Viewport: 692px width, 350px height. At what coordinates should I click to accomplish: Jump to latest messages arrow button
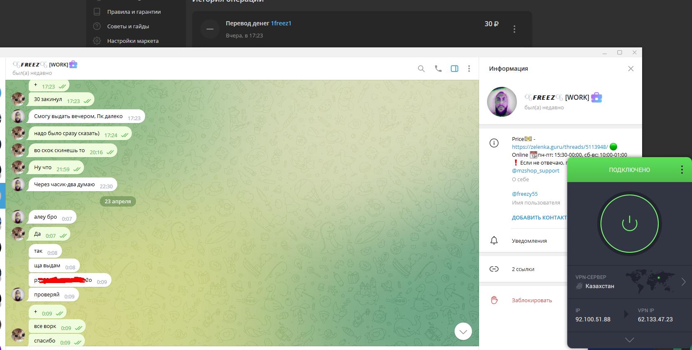tap(463, 331)
